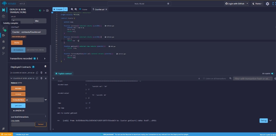The height and width of the screenshot is (136, 276).
Task: Open the Git source control sidebar icon
Action: click(3, 53)
